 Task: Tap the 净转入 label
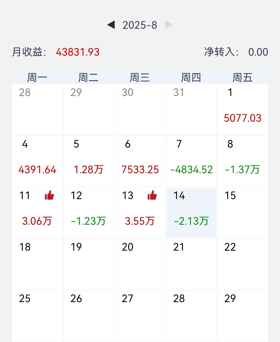(221, 52)
